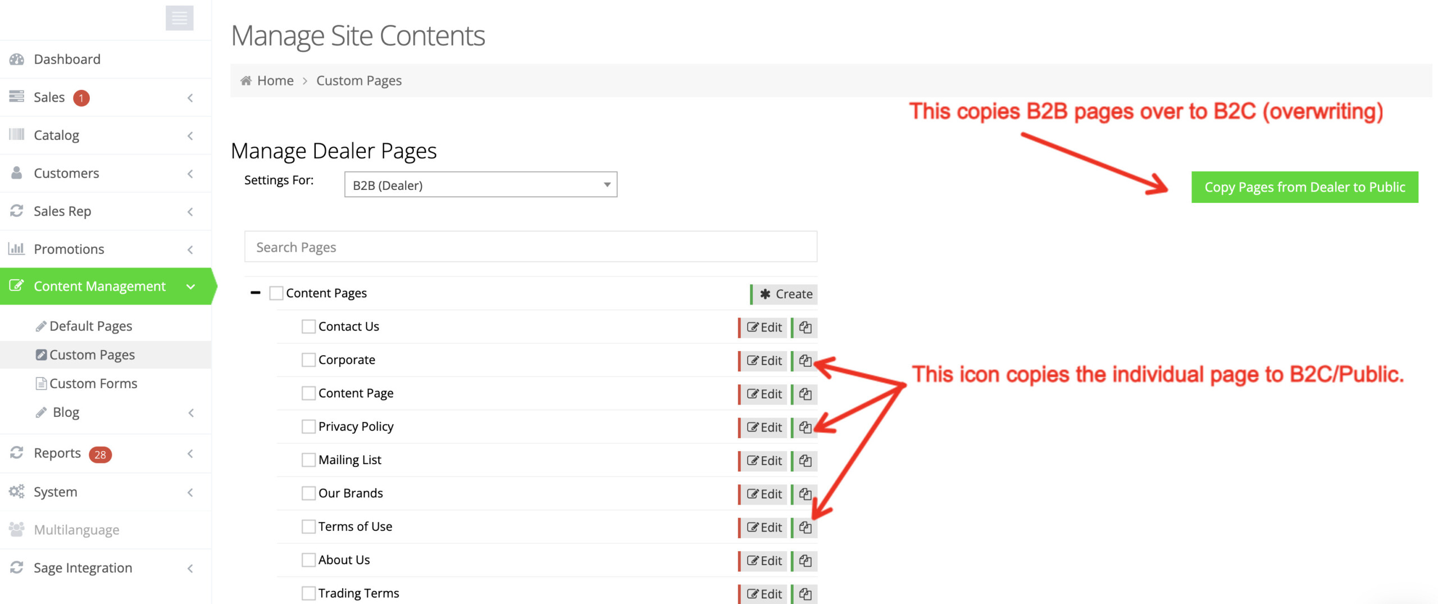Click the Search Pages input field
Viewport: 1438px width, 604px height.
530,247
